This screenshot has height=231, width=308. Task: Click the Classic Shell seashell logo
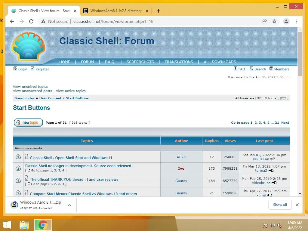(x=29, y=46)
